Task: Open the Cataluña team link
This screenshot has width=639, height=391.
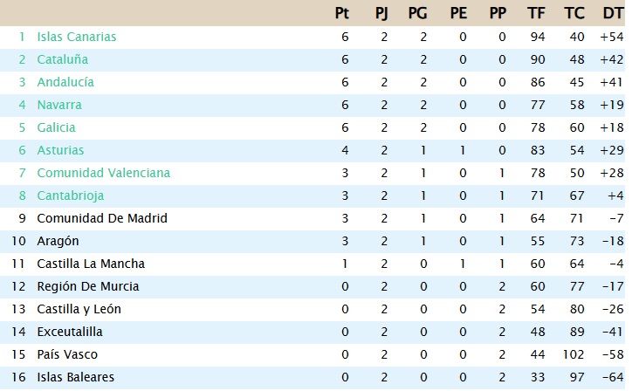Action: point(62,59)
